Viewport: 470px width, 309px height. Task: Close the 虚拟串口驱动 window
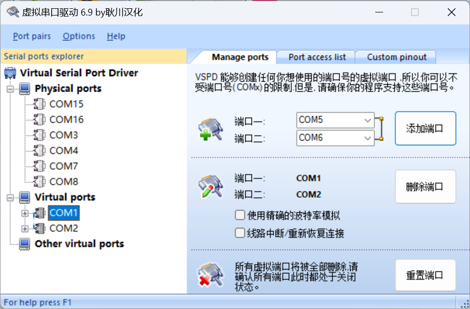click(451, 12)
